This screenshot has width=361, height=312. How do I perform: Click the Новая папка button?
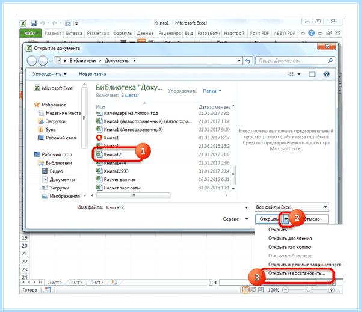[x=92, y=74]
